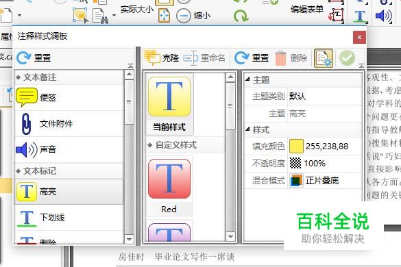
Task: Click the Rename (重命名) style button
Action: click(x=204, y=58)
